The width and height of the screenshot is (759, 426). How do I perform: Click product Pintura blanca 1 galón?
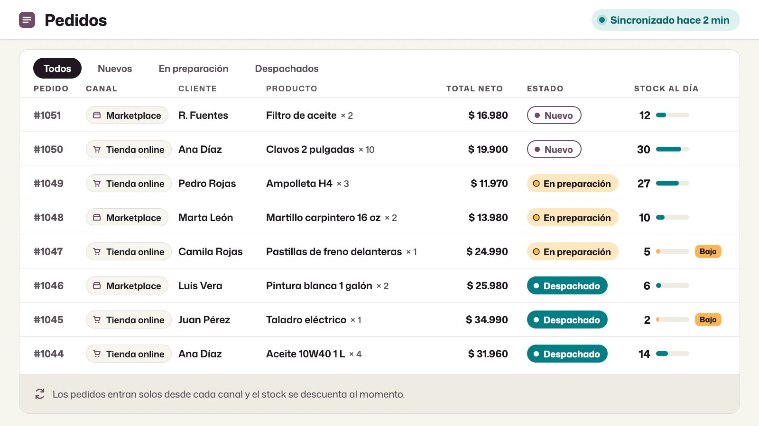pyautogui.click(x=319, y=285)
